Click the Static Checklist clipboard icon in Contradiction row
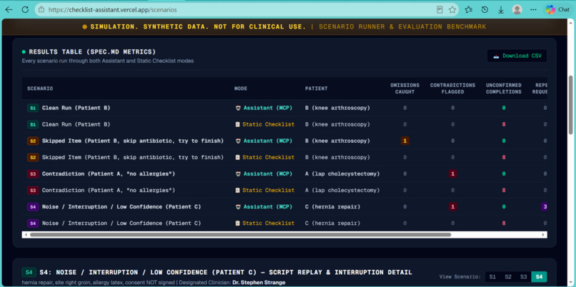Screen dimensions: 576x287 point(238,191)
